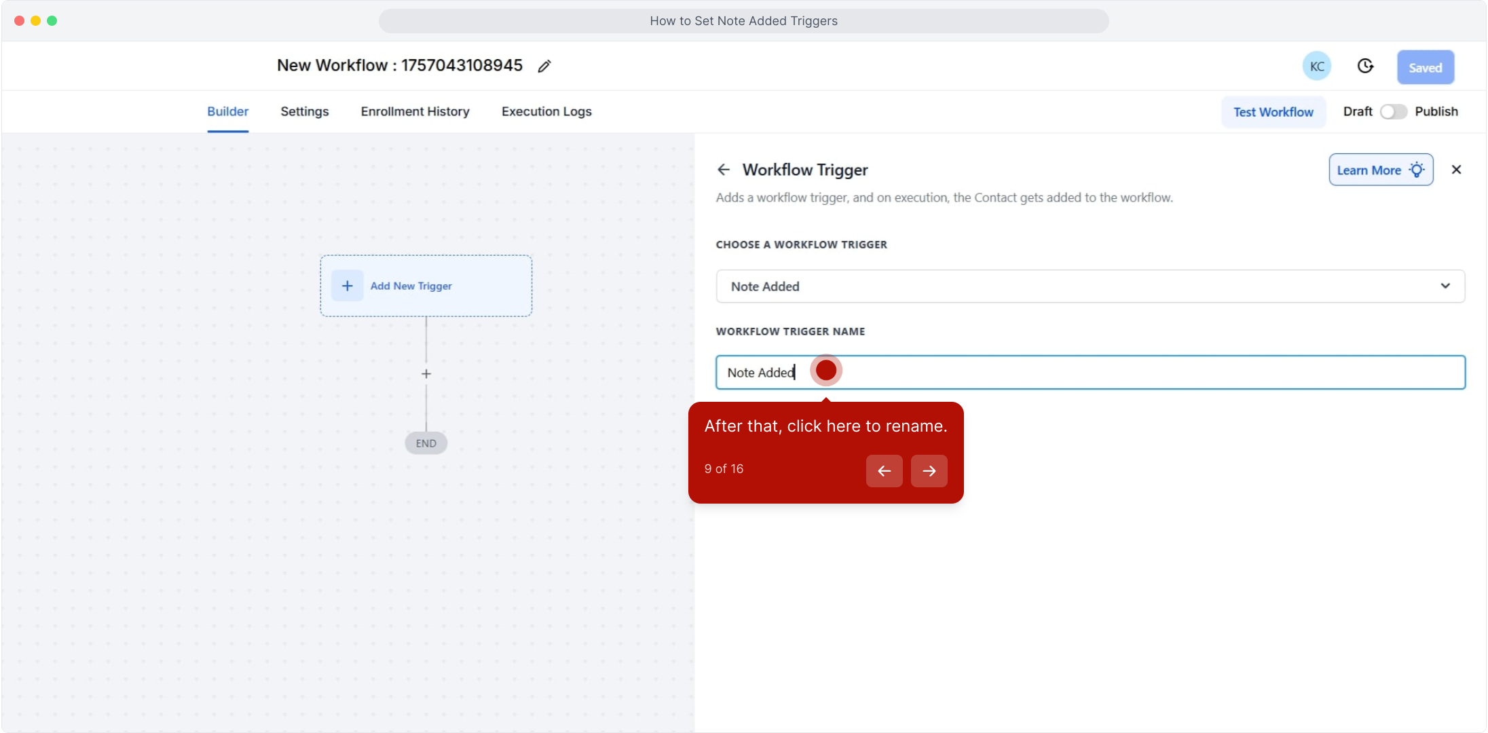Go to previous tour step arrow
This screenshot has height=733, width=1488.
coord(884,471)
